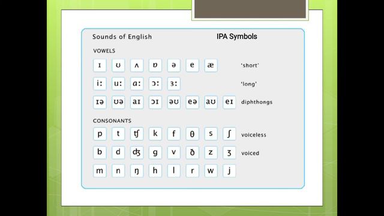
Task: Click the consonant r tile
Action: pos(192,170)
